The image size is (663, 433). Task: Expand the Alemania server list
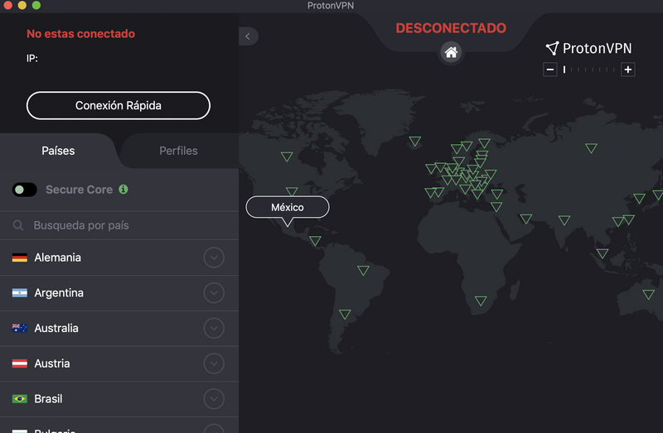[214, 257]
